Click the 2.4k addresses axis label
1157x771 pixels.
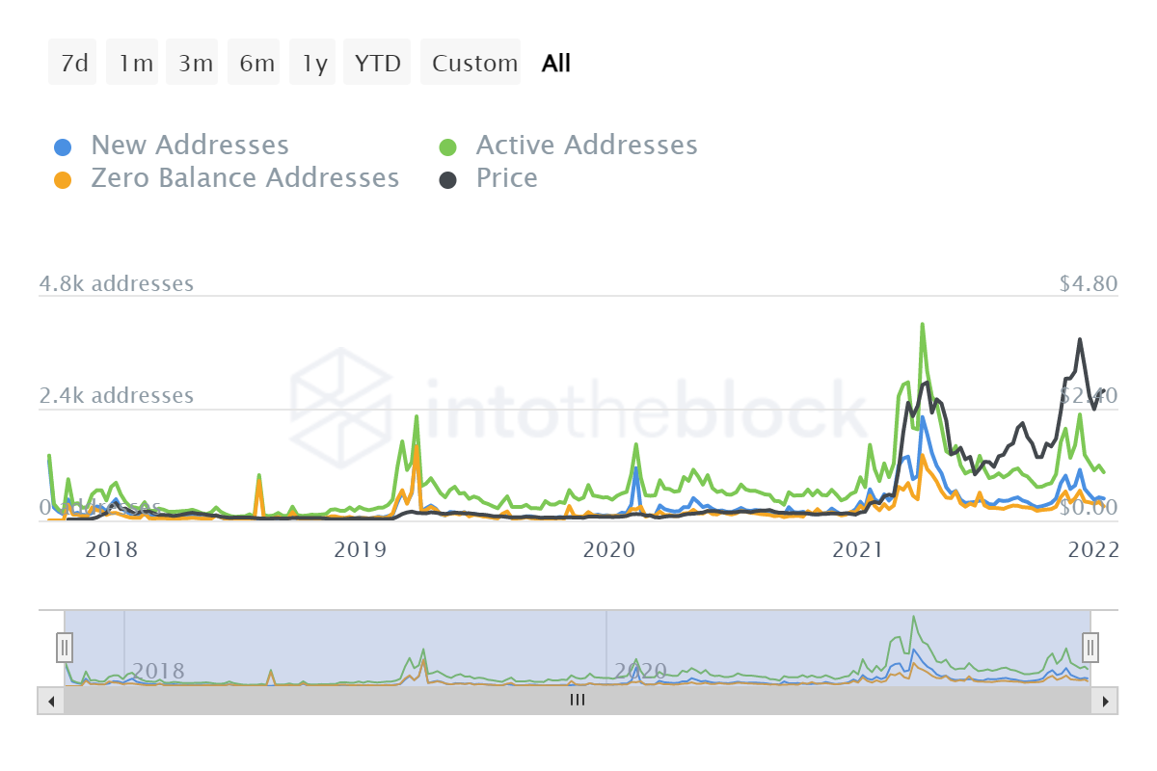(117, 396)
